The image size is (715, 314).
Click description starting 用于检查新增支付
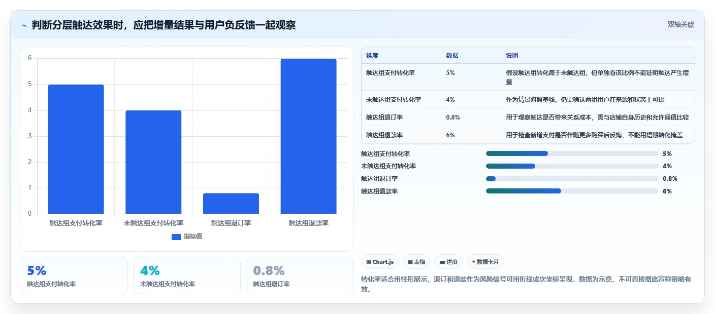594,135
